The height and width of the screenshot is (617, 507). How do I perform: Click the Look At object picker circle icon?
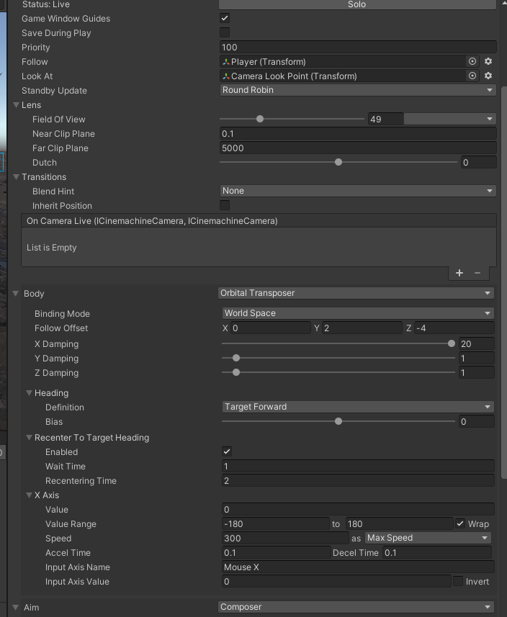(x=472, y=76)
